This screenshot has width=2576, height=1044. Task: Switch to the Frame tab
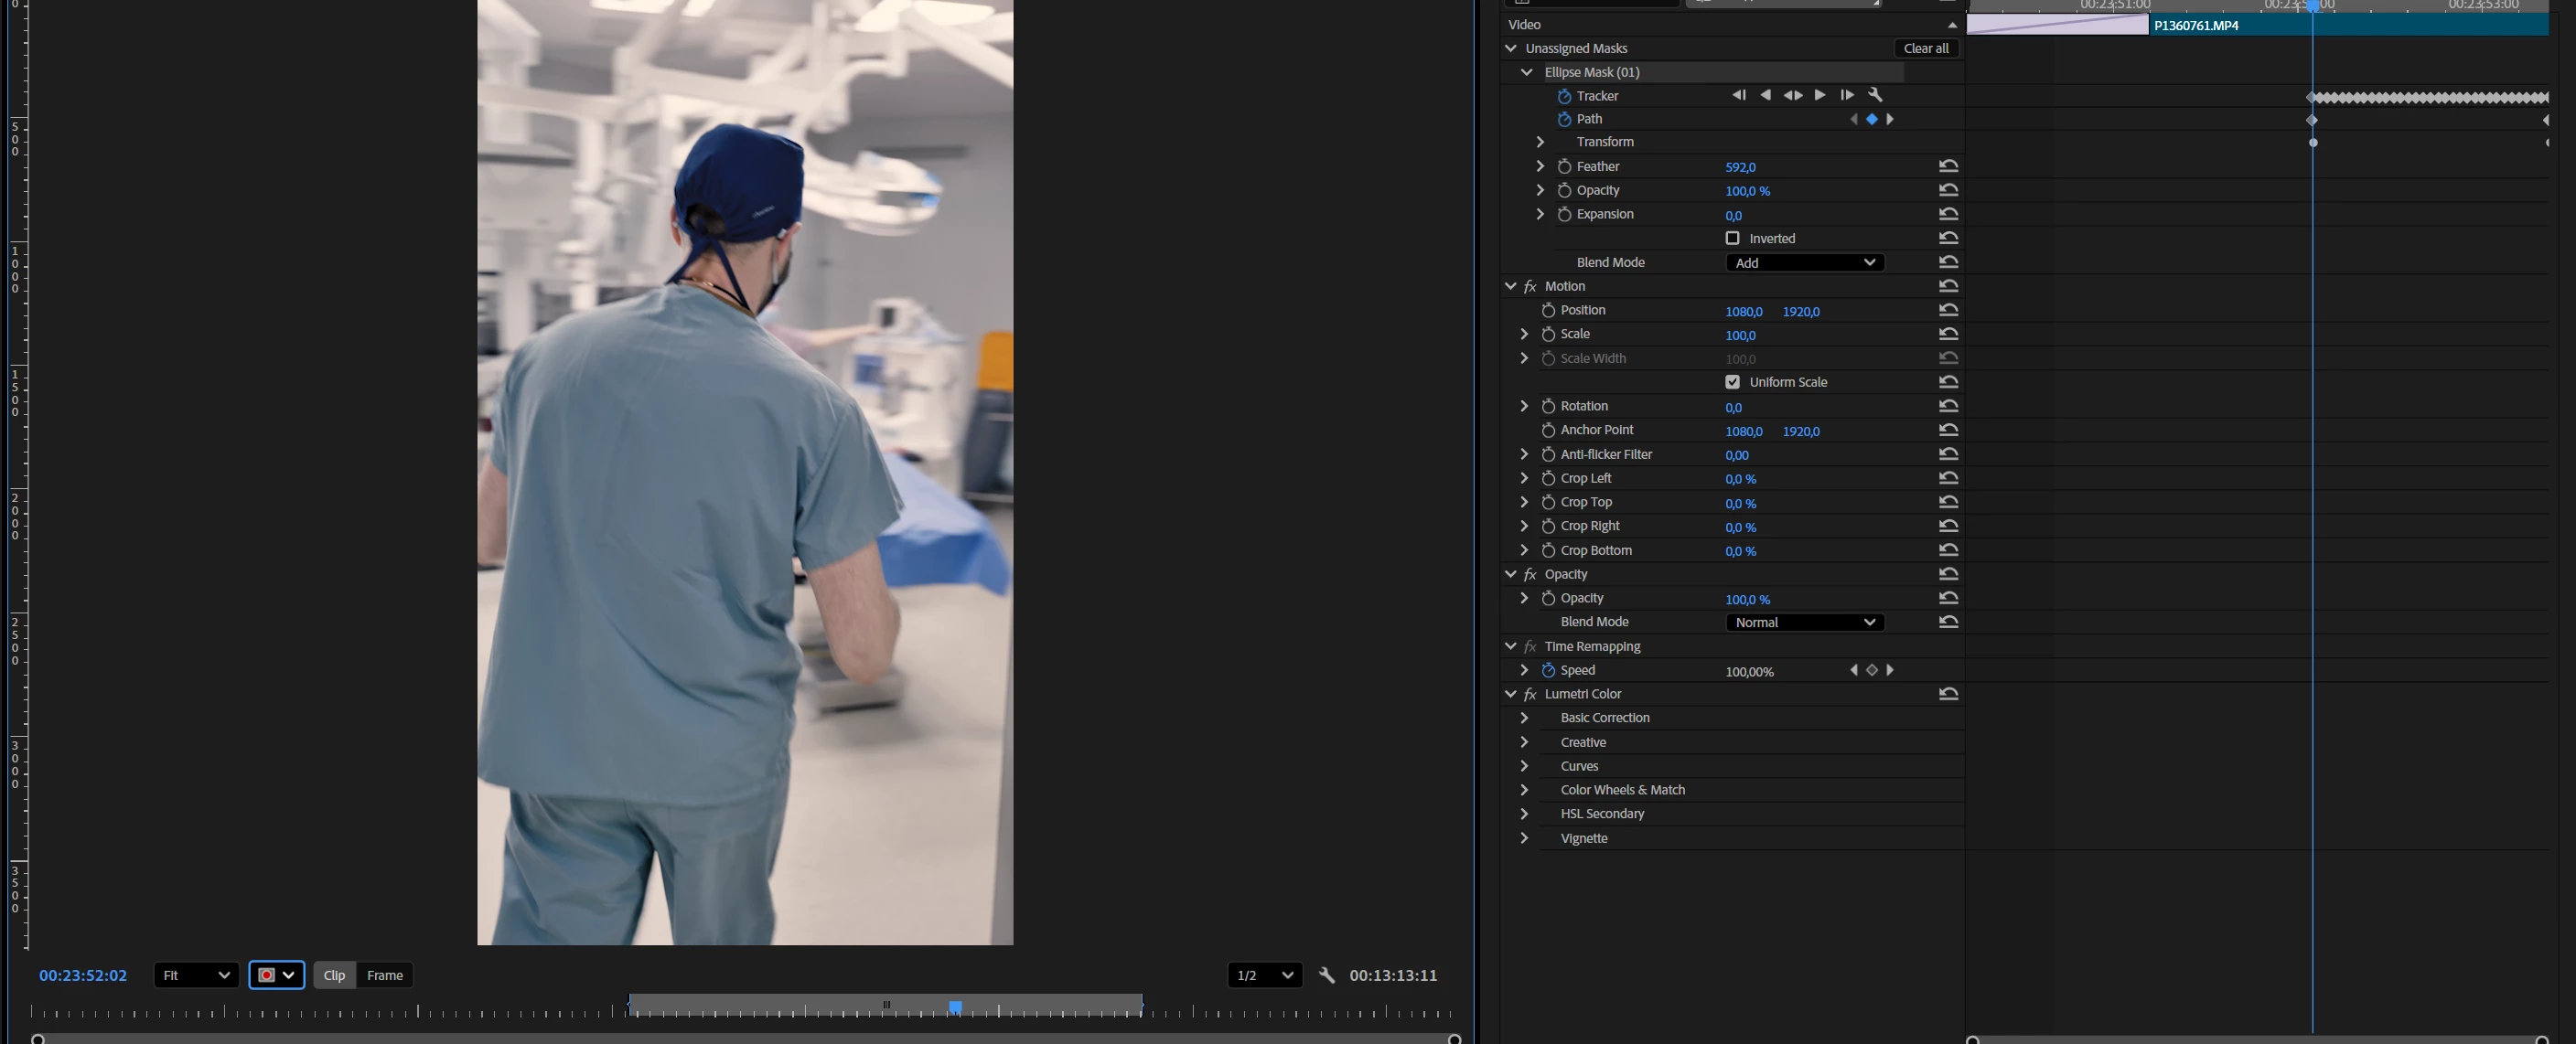385,975
